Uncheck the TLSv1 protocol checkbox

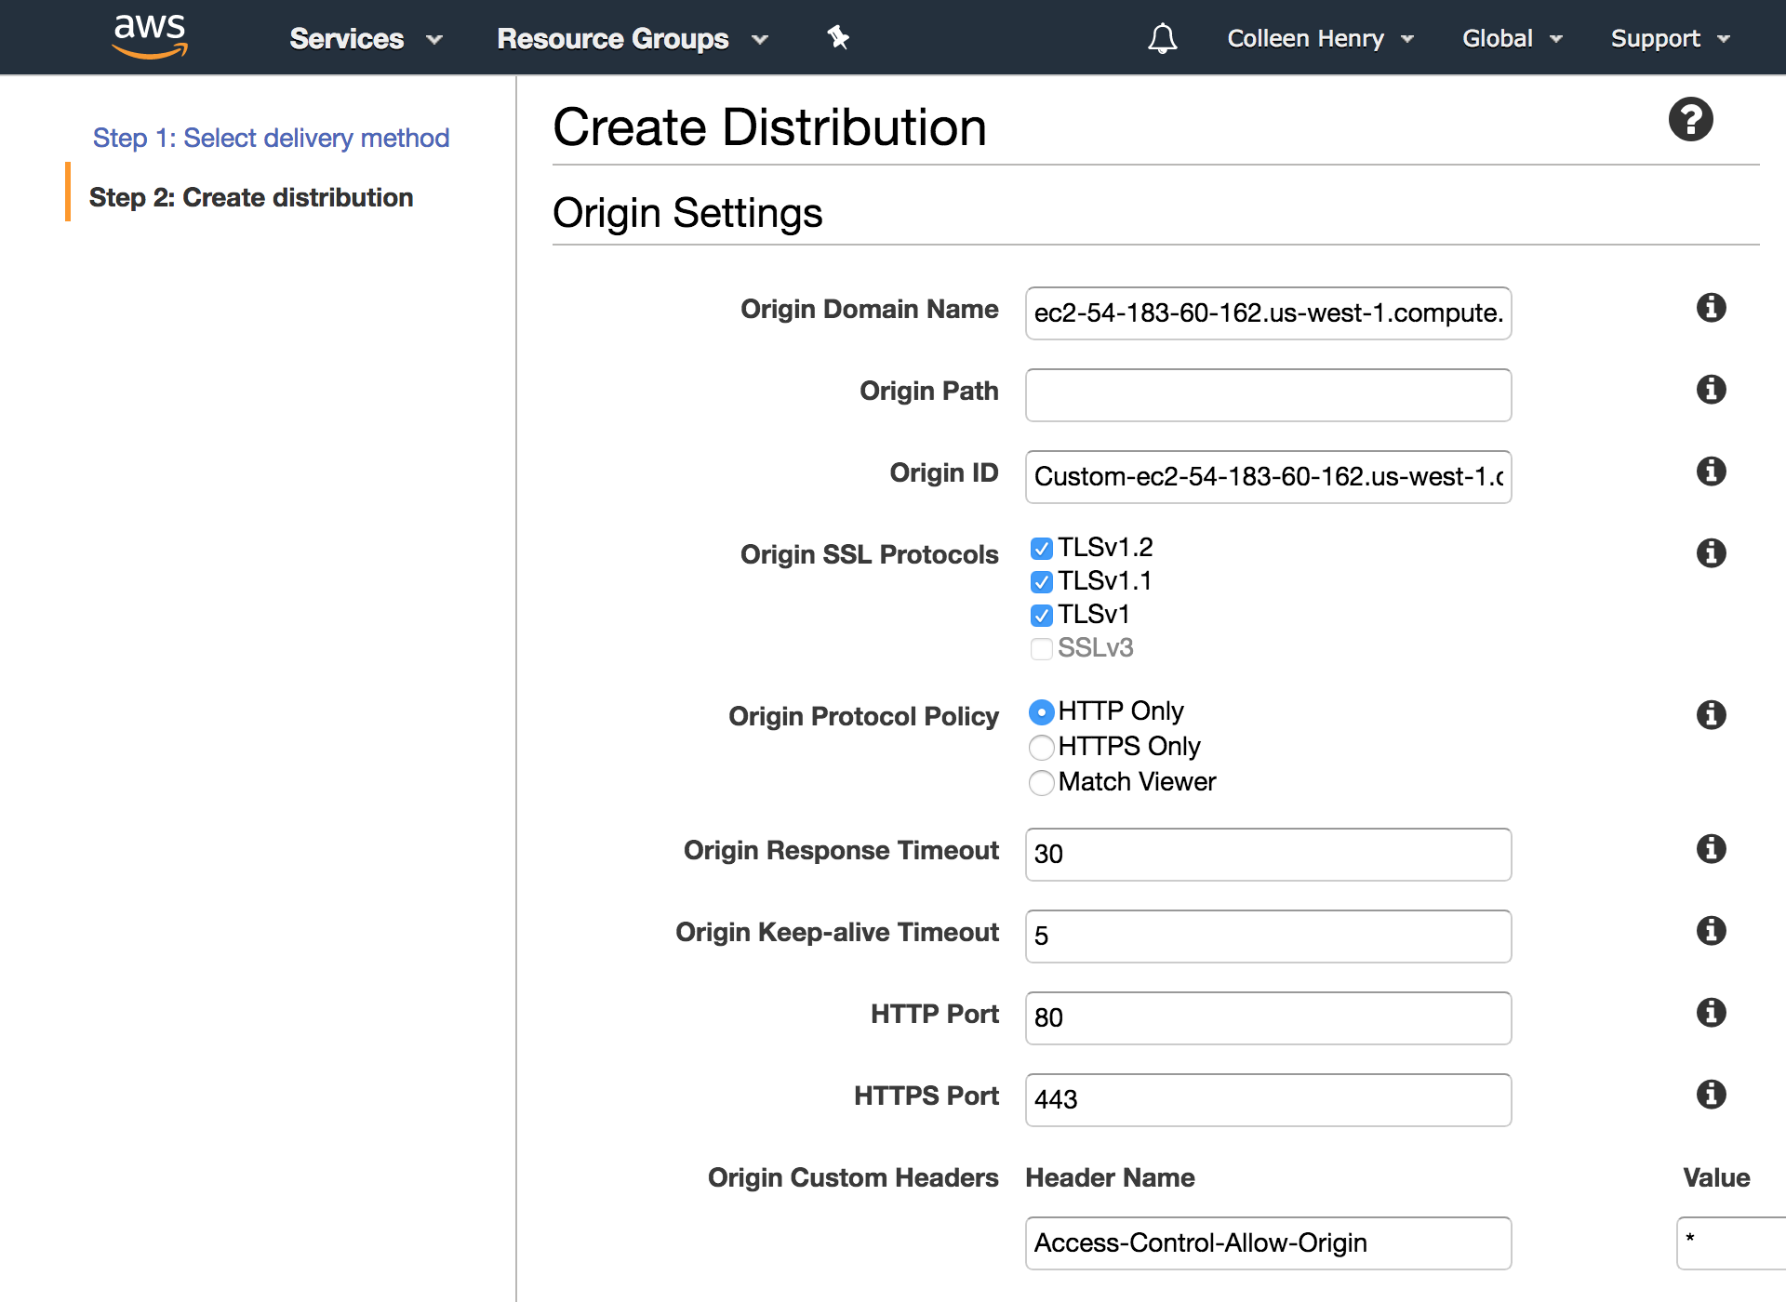[x=1042, y=616]
